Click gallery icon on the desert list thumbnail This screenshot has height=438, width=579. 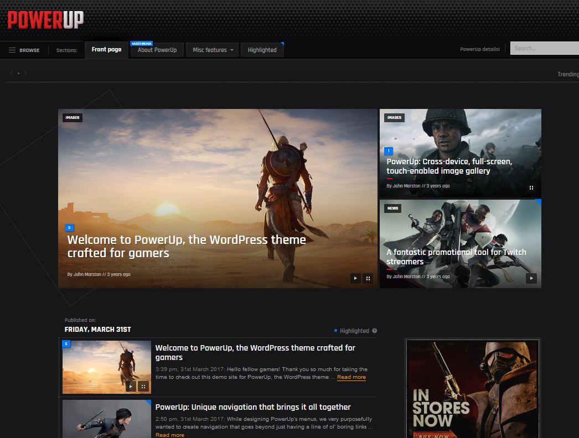pos(143,387)
